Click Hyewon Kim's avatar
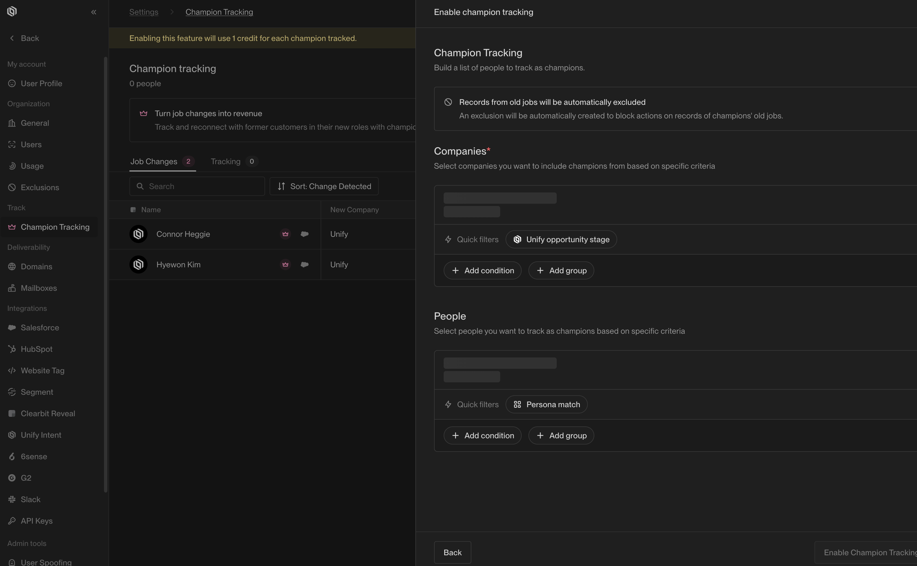Screen dimensions: 917x566 (138, 265)
